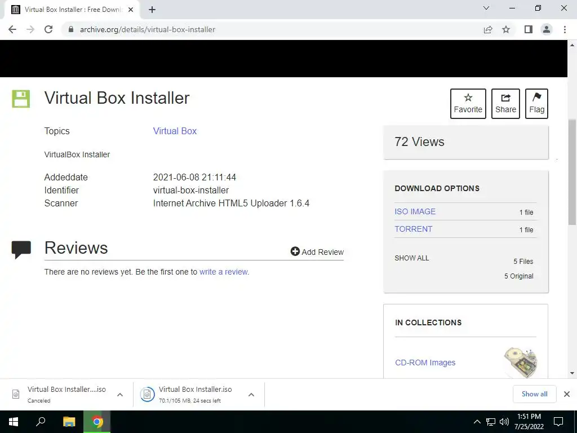Open the CD-ROM Images collection link
This screenshot has width=577, height=433.
(425, 363)
